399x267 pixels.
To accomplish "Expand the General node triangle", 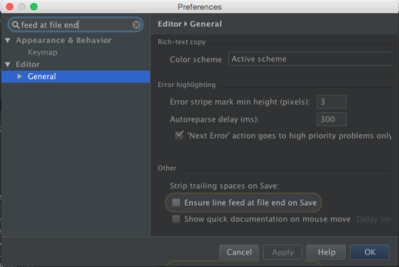I will pyautogui.click(x=20, y=76).
